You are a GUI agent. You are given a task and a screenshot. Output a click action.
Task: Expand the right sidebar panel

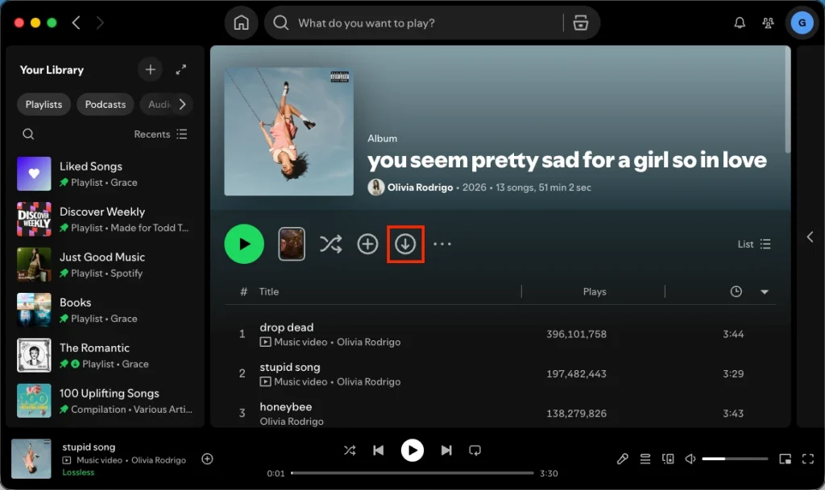(810, 237)
